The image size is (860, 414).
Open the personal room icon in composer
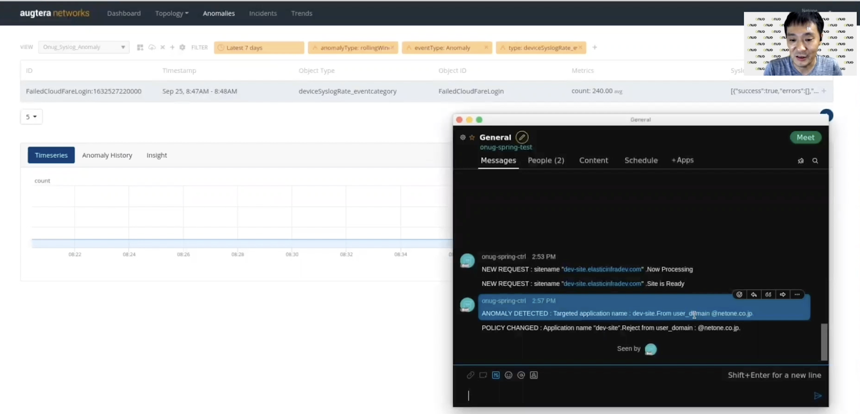pos(534,375)
